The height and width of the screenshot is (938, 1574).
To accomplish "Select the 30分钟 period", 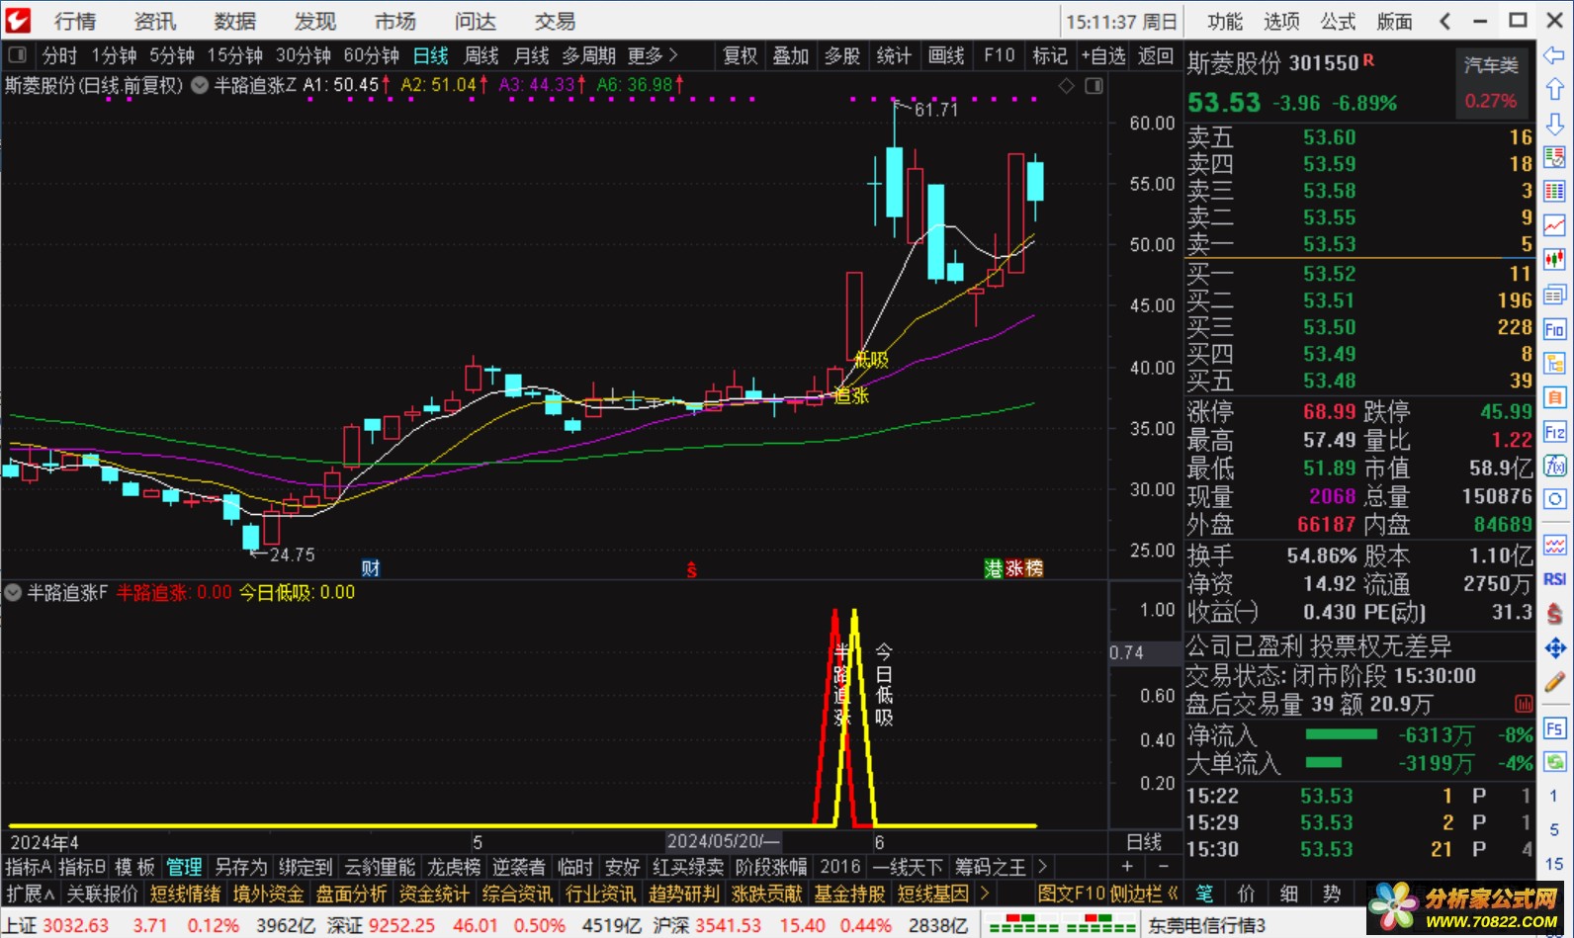I will (x=304, y=55).
